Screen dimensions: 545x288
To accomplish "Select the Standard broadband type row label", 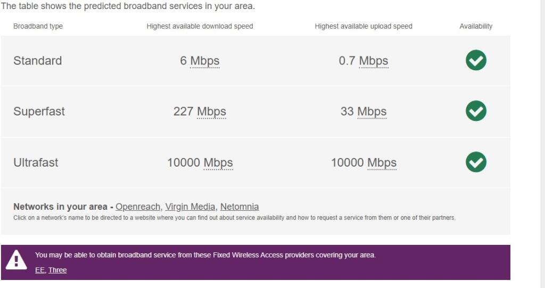I will tap(38, 61).
